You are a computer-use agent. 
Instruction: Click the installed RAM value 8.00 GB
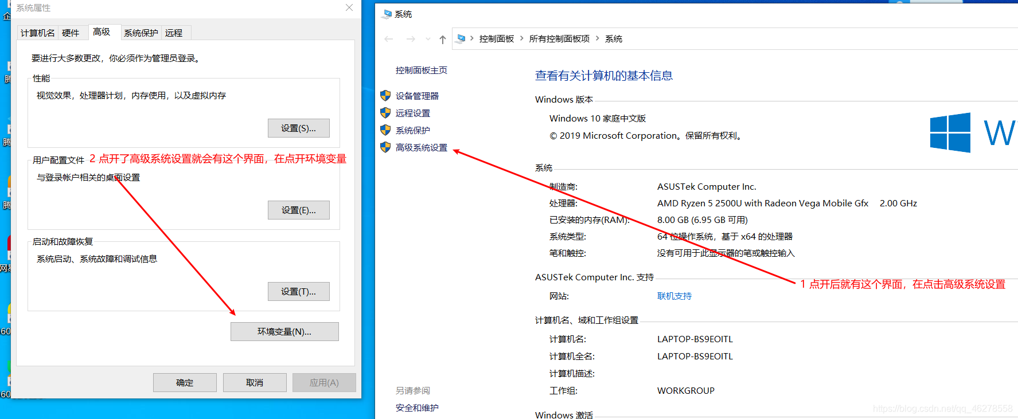click(x=703, y=220)
